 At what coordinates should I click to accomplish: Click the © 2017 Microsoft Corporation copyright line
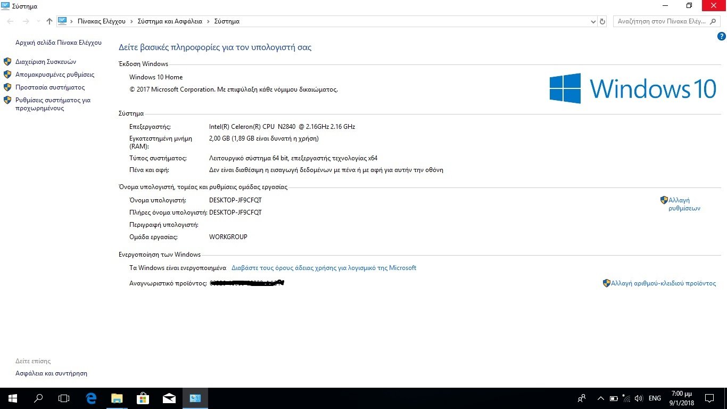234,89
